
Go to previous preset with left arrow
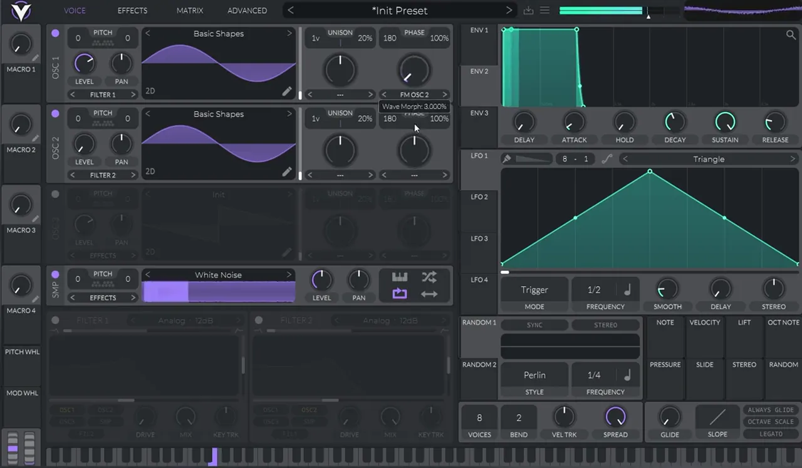tap(291, 11)
